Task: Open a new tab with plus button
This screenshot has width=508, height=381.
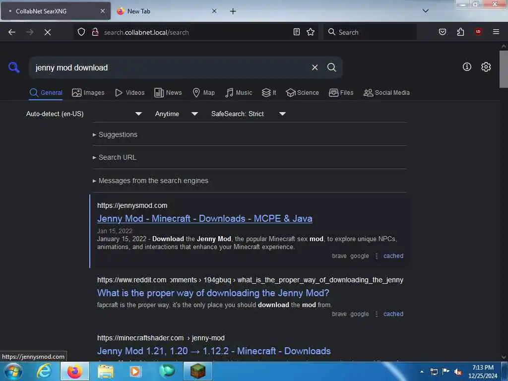Action: pos(233,11)
